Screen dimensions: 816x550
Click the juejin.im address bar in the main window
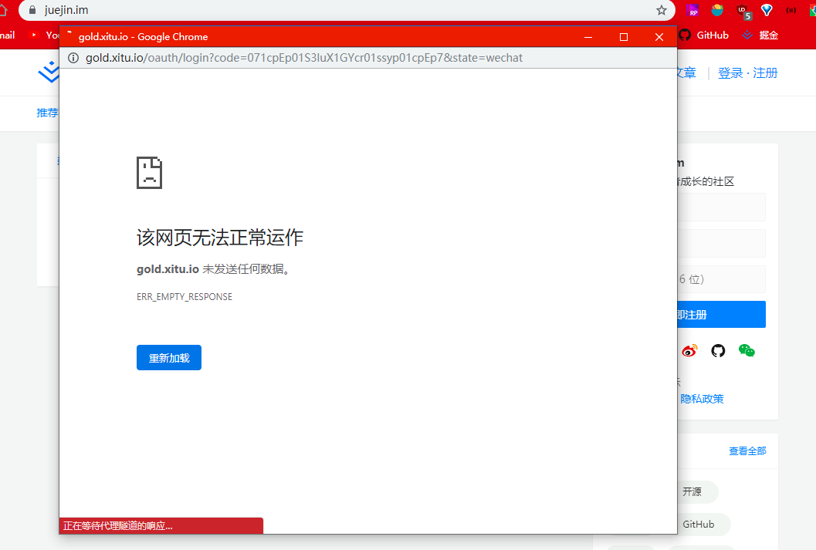pos(347,10)
